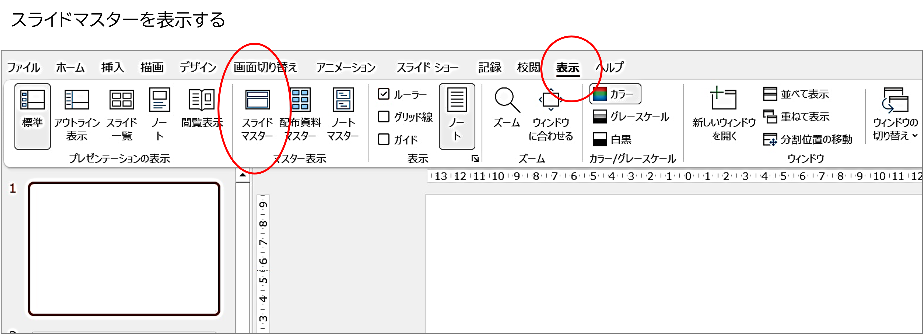
Task: Enable the ガイド guides checkbox
Action: pyautogui.click(x=383, y=139)
